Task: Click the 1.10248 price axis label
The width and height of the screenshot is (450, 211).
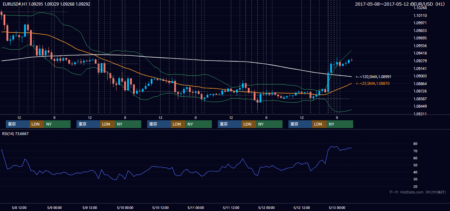Action: pyautogui.click(x=420, y=8)
